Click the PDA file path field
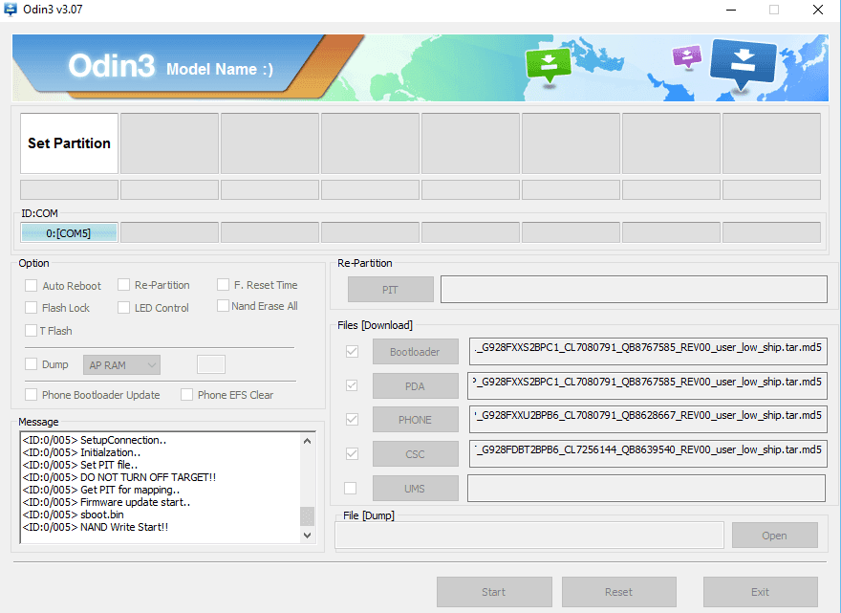This screenshot has width=841, height=613. (647, 386)
